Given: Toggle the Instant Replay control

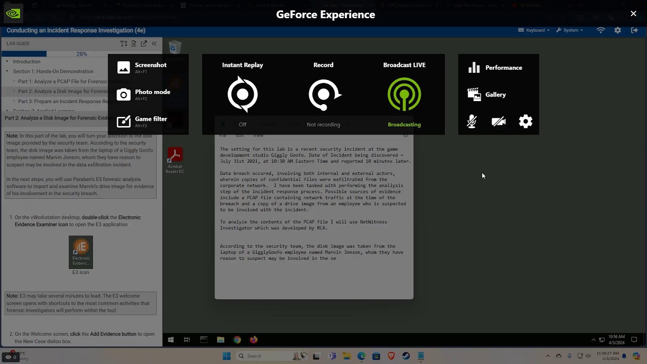Looking at the screenshot, I should pos(243,94).
